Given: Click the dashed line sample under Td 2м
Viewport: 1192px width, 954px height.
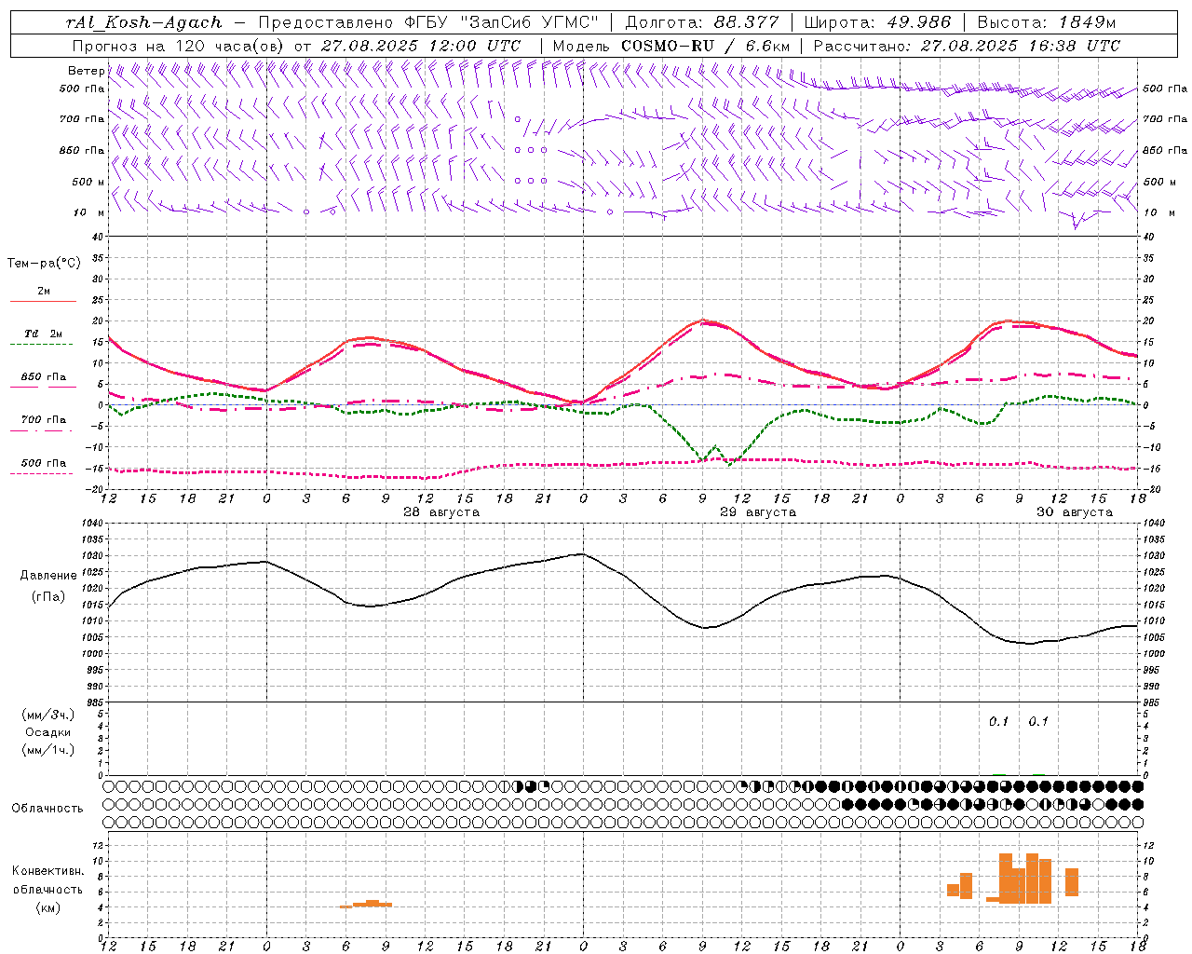Looking at the screenshot, I should coord(43,345).
